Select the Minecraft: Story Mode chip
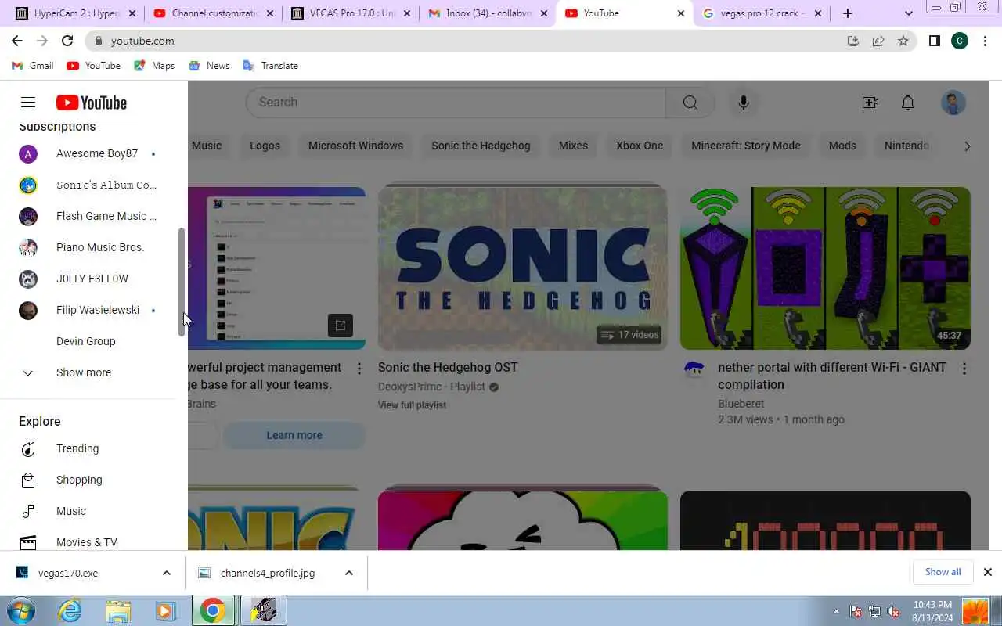 [x=746, y=146]
